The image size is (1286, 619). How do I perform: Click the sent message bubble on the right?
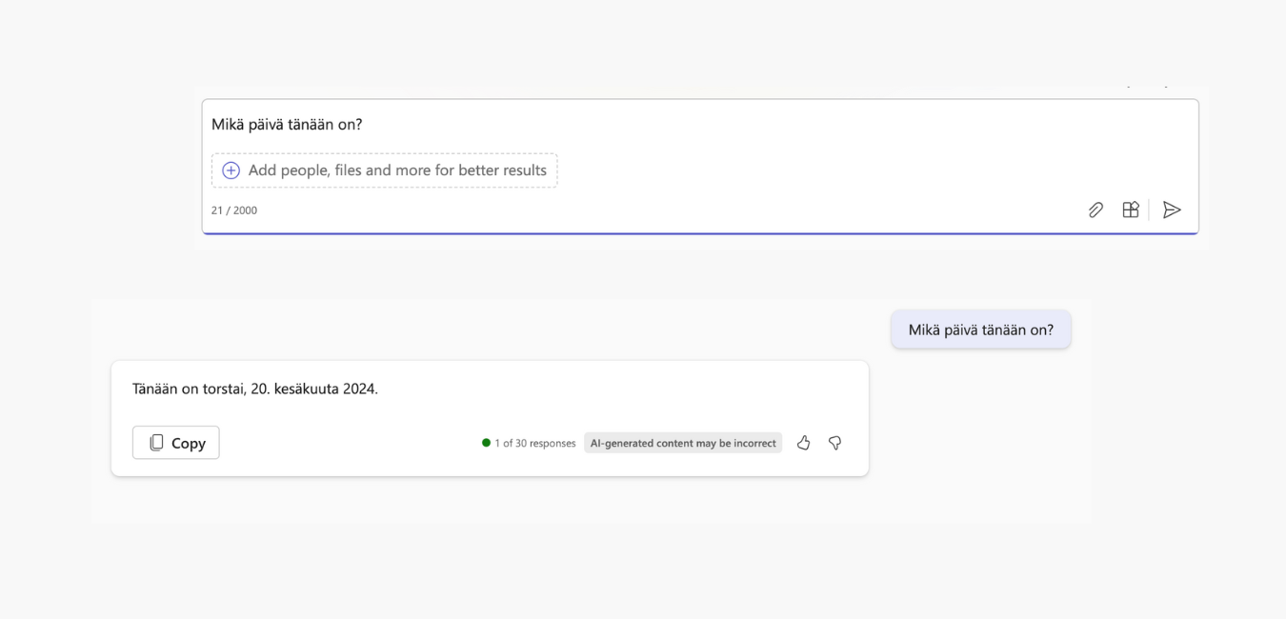(x=980, y=329)
